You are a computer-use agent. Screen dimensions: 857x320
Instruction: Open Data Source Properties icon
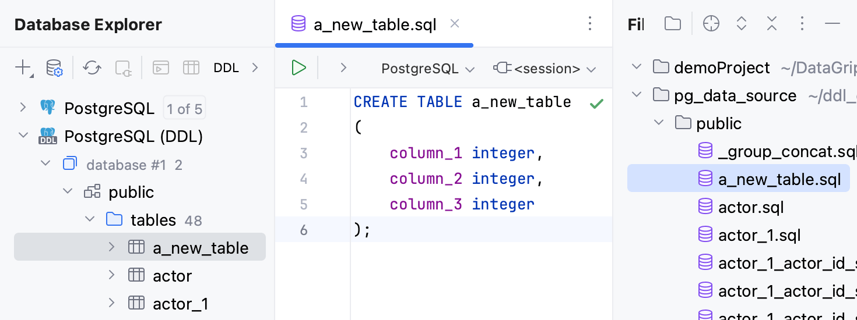point(54,68)
